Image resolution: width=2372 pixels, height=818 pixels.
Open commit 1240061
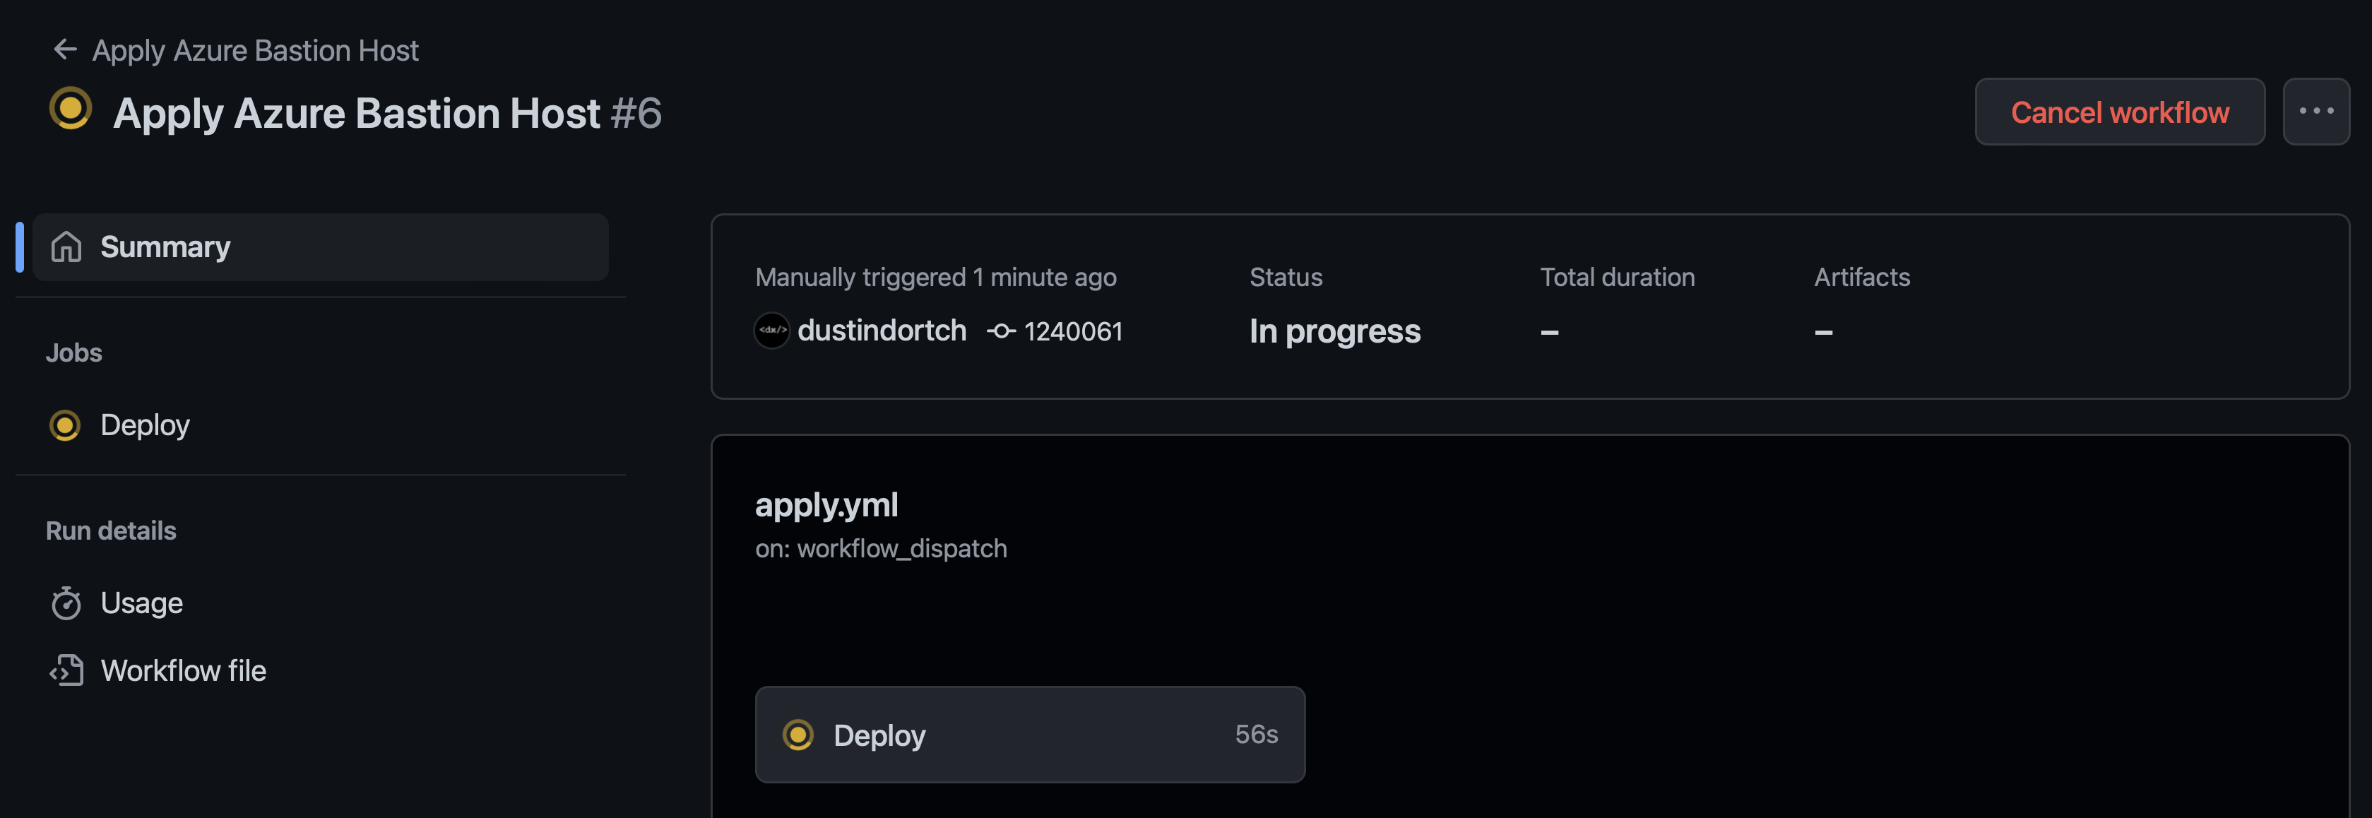(1073, 331)
